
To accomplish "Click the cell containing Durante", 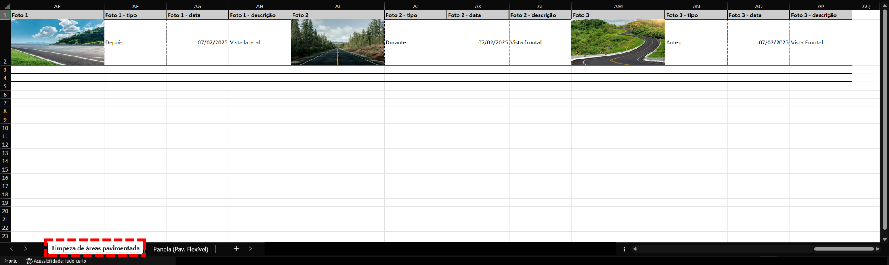I will [415, 42].
